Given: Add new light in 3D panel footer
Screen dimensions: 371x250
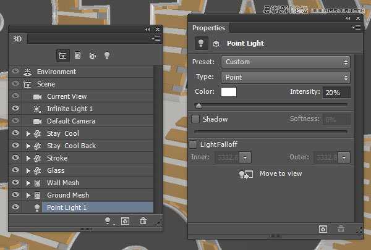Looking at the screenshot, I should (x=108, y=221).
